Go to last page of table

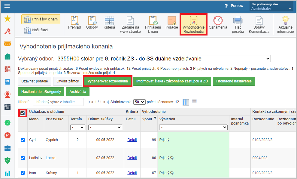click(x=108, y=102)
